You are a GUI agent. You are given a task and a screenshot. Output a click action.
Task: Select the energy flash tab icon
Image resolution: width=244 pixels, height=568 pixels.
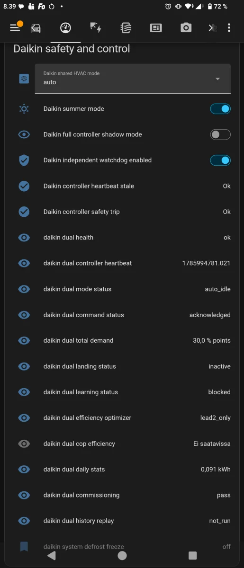pos(96,28)
